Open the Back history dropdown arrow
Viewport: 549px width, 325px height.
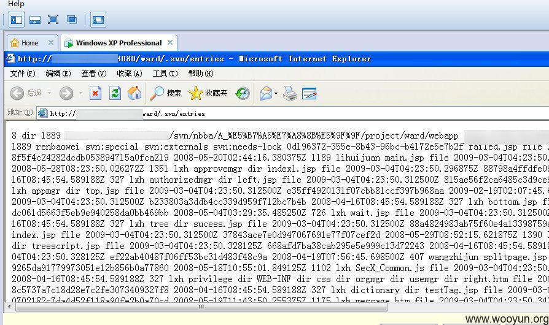tap(49, 93)
